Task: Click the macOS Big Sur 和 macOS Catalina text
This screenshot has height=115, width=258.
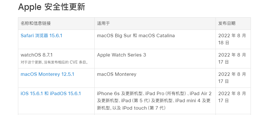Action: tap(136, 35)
